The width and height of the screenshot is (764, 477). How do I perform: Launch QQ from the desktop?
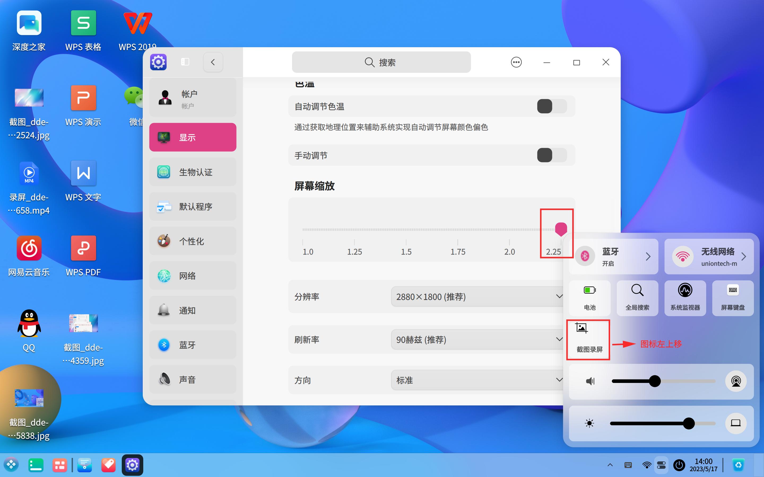[29, 323]
